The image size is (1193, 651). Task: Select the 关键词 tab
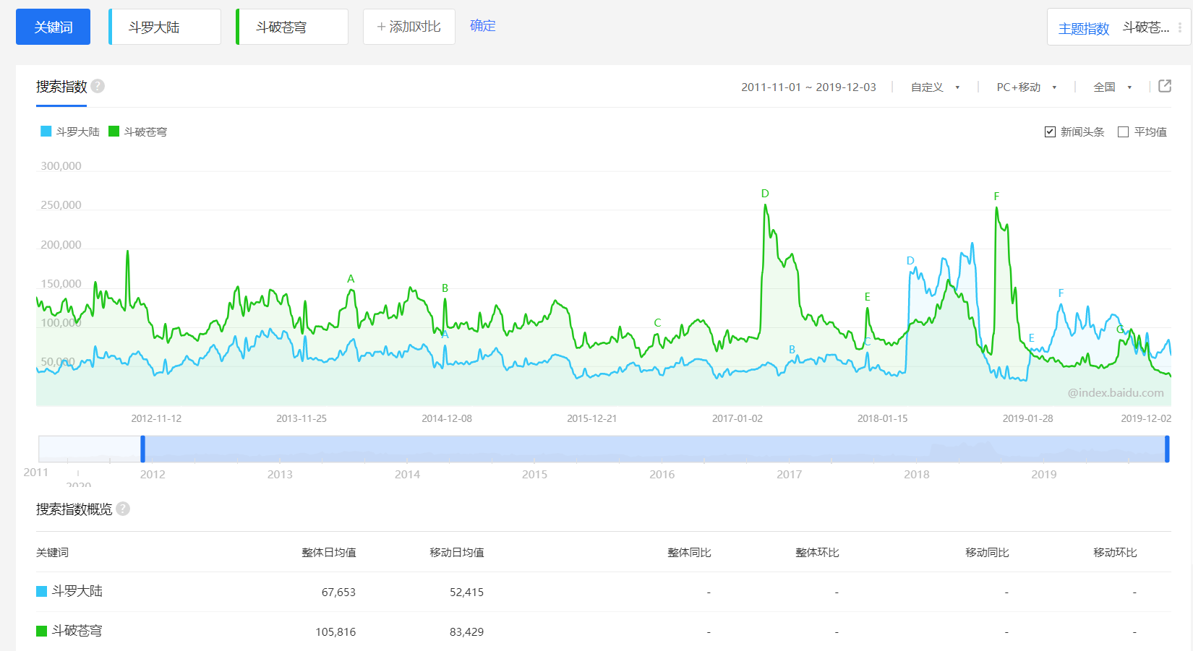pos(53,27)
